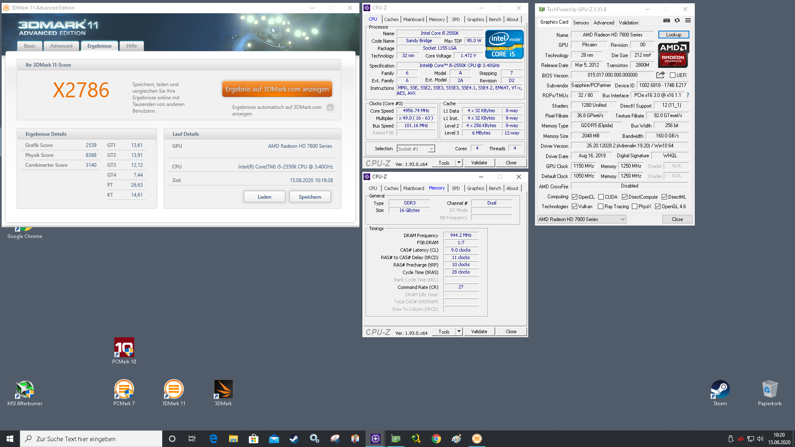
Task: Toggle the UEFI checkbox in GPU-Z
Action: click(x=672, y=75)
